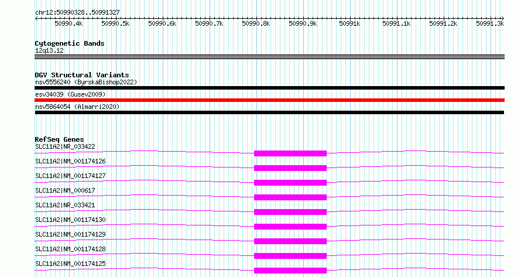
Task: Select transcript label SLC11A2|NR_033421
Action: tap(65, 205)
